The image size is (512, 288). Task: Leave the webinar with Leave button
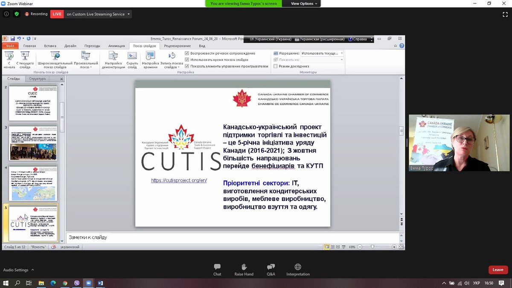[x=498, y=270]
